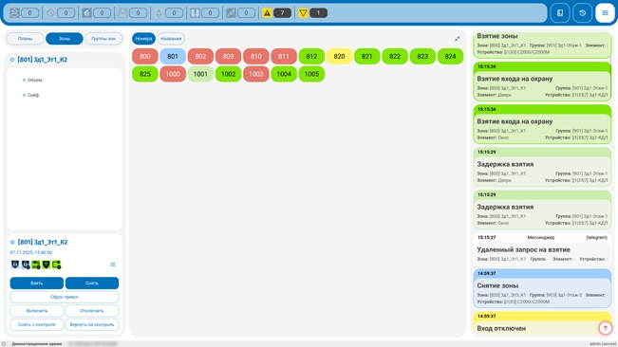Screen dimensions: 618x347
Task: Click the alarm siren icon in top bar
Action: (14, 13)
